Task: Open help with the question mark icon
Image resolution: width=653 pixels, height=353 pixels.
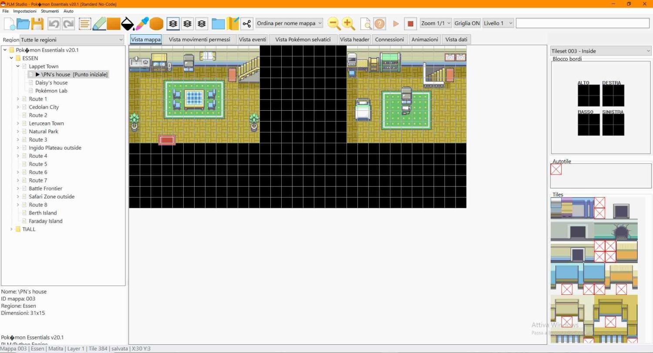Action: point(380,23)
